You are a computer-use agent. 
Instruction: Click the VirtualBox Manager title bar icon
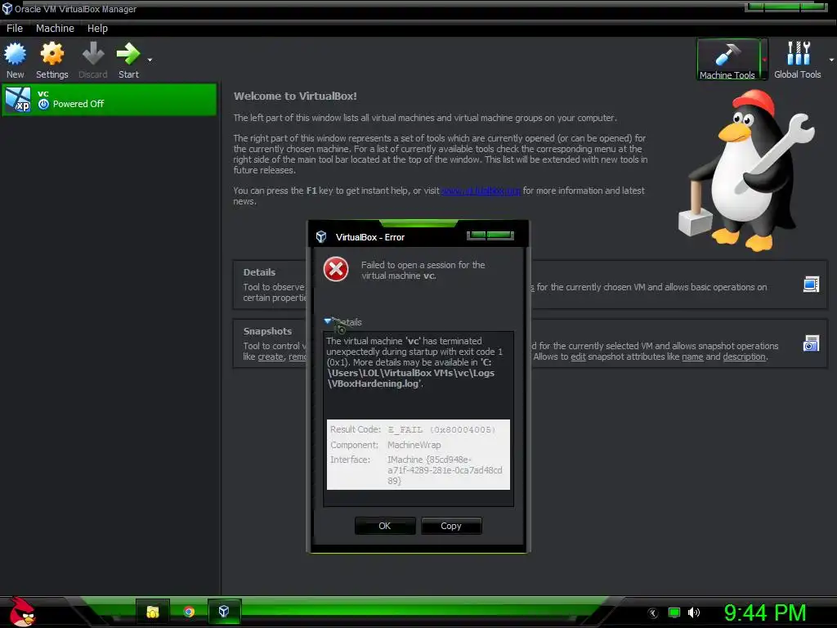point(7,8)
